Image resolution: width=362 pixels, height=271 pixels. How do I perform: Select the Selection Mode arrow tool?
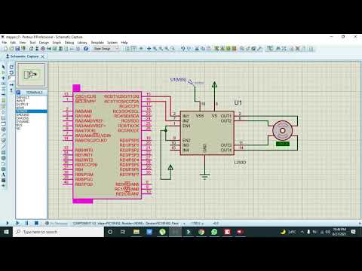click(x=3, y=67)
